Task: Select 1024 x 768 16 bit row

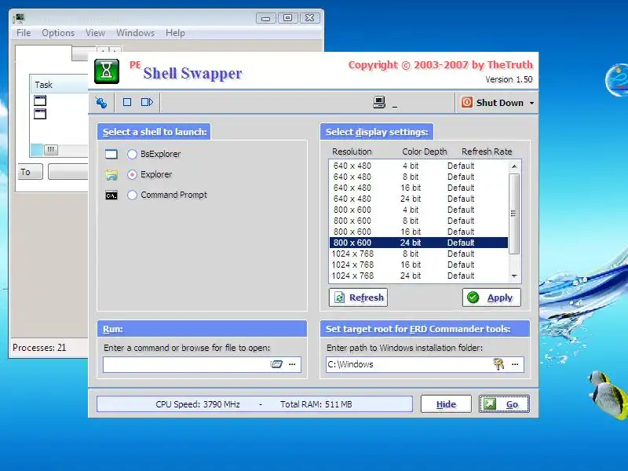Action: [418, 265]
